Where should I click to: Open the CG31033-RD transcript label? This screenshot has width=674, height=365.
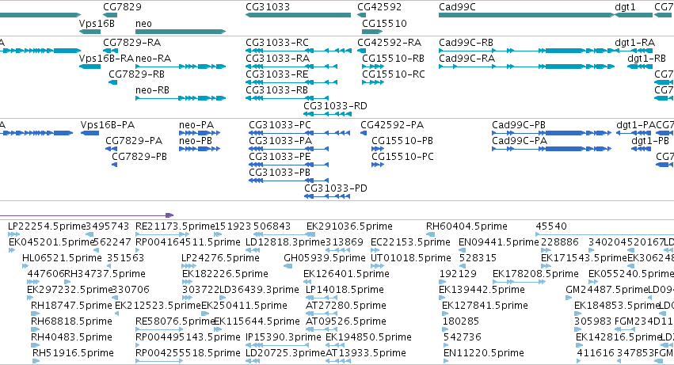pyautogui.click(x=335, y=106)
